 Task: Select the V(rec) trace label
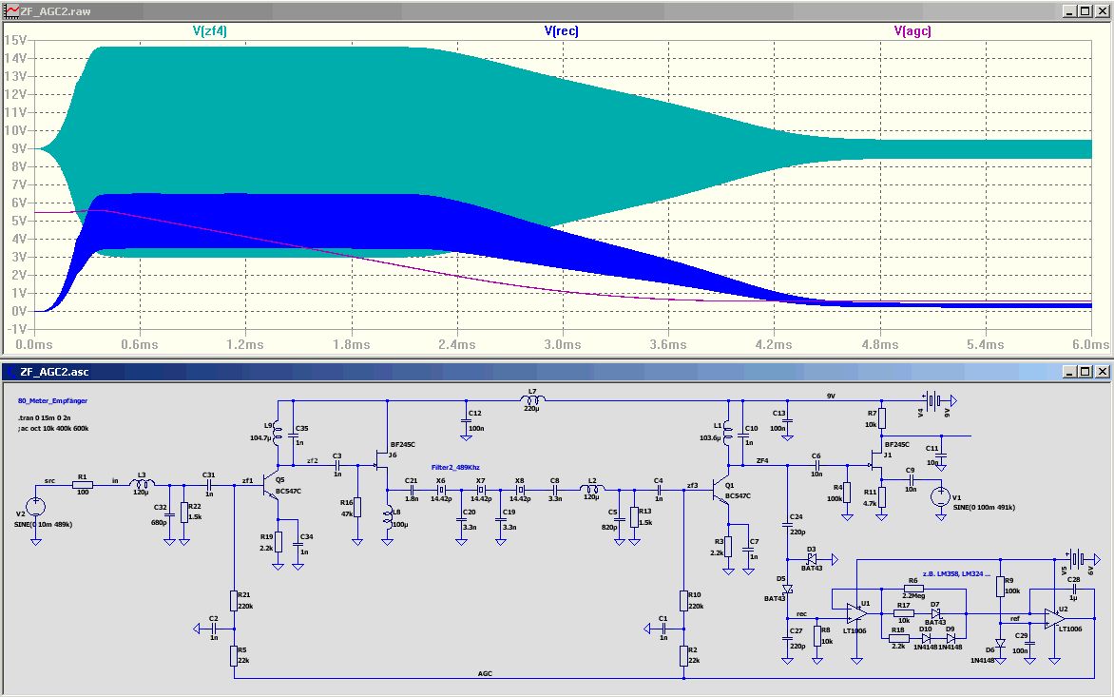(x=561, y=30)
